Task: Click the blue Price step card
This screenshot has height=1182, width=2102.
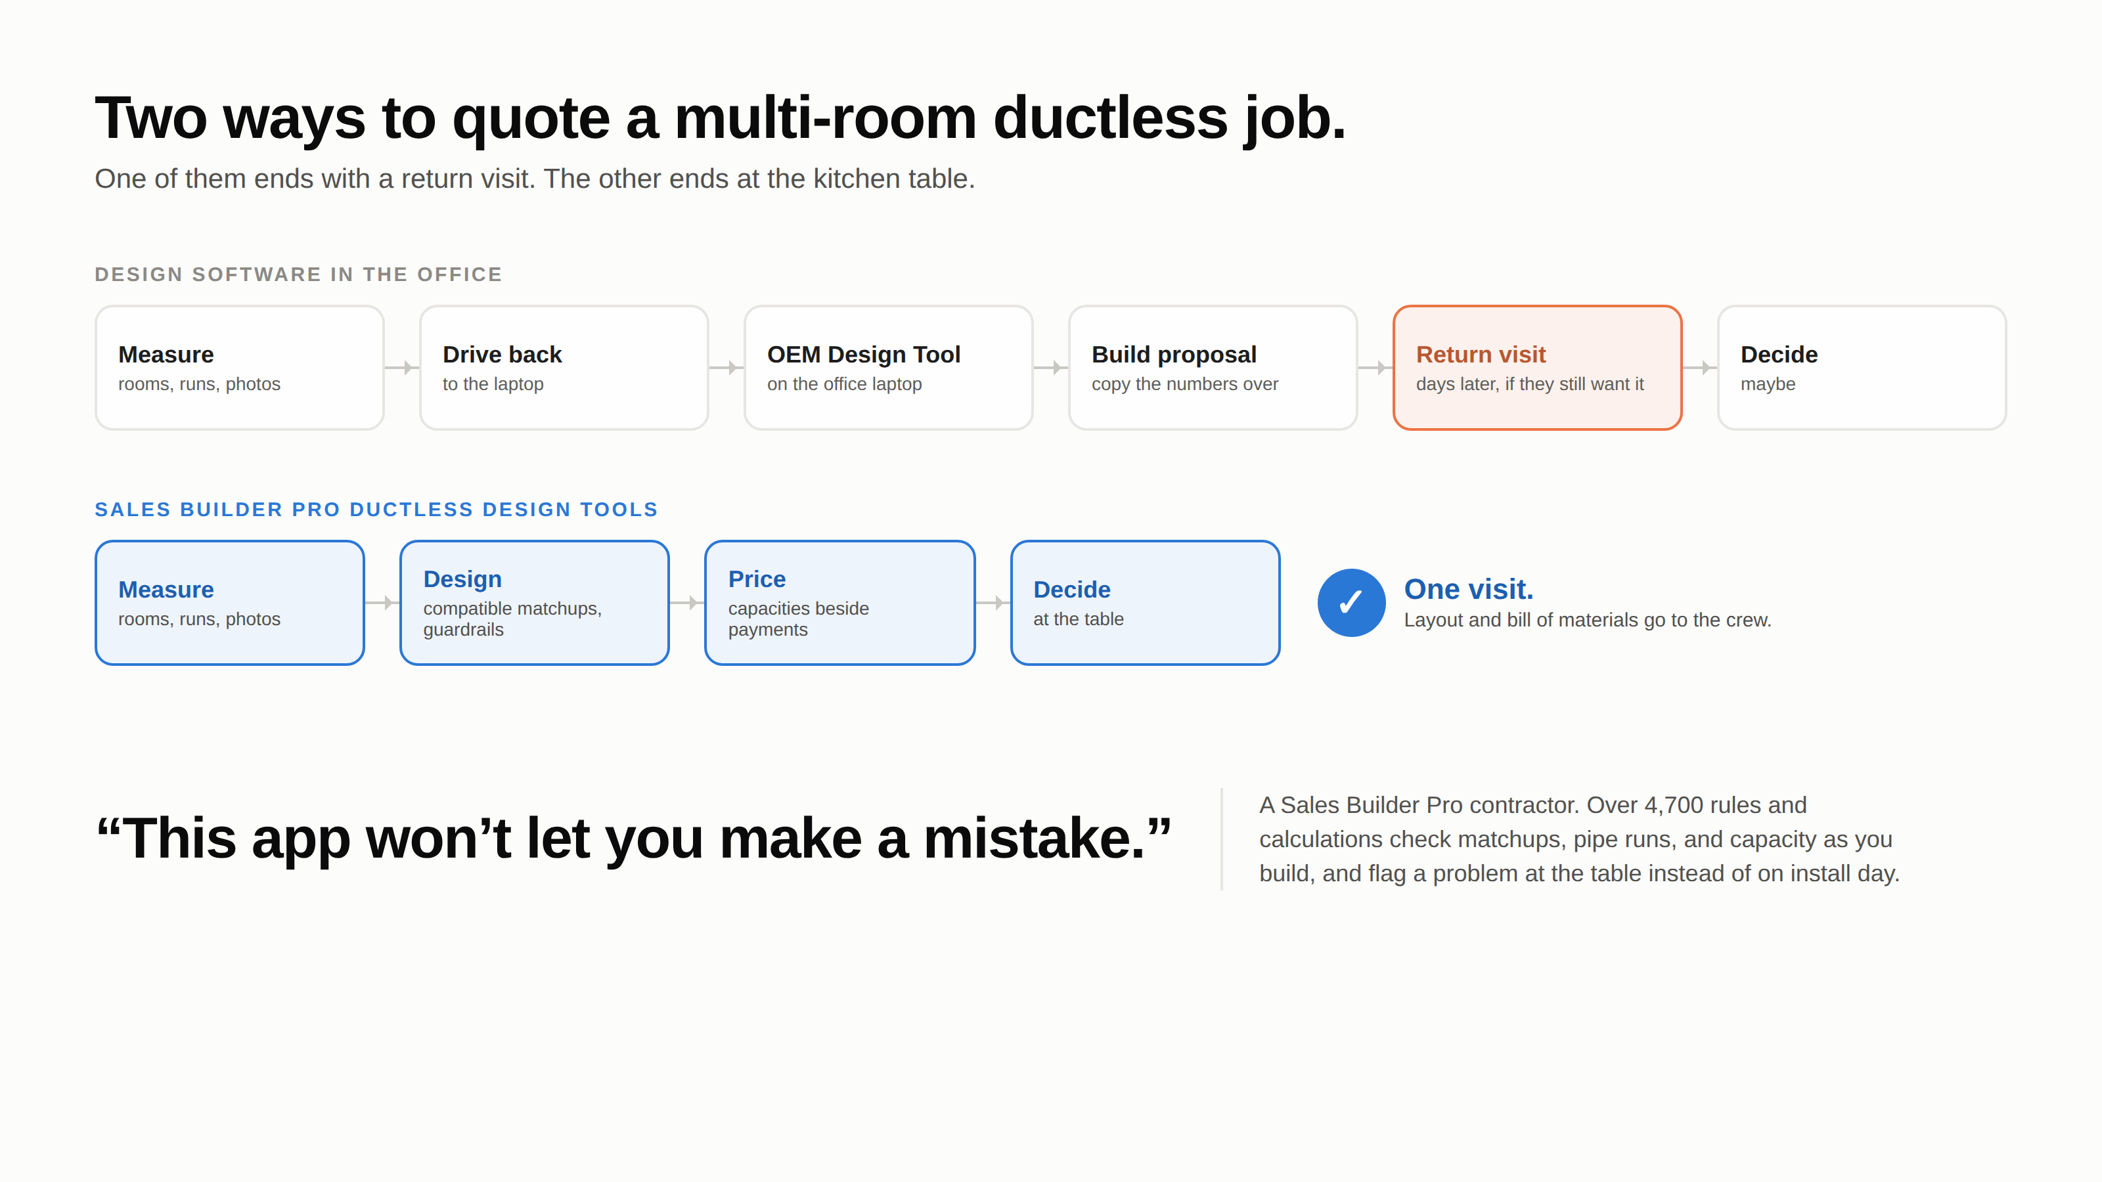Action: pos(839,603)
